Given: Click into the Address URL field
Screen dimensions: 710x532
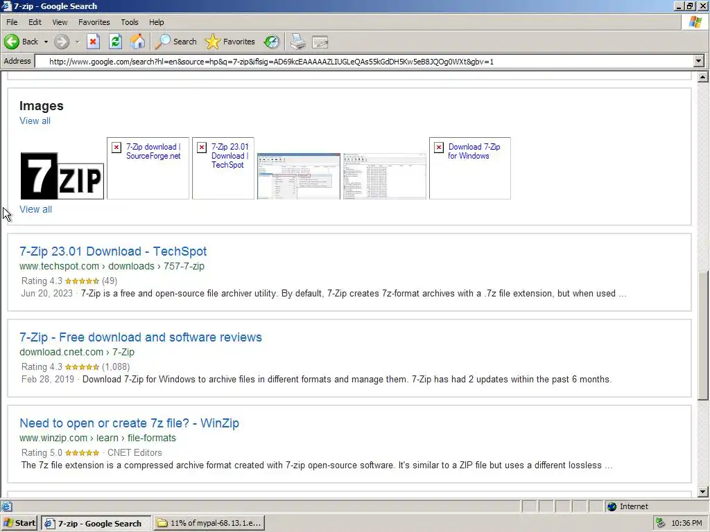Looking at the screenshot, I should tap(365, 62).
